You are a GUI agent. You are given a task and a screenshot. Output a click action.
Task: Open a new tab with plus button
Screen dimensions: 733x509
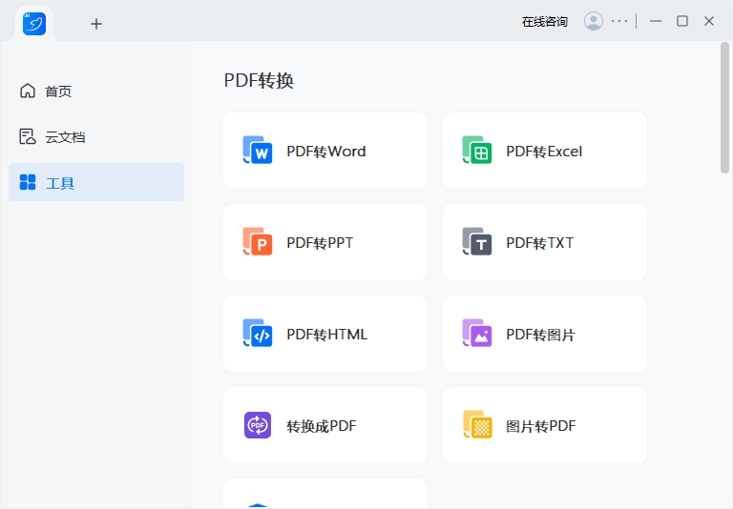(x=96, y=24)
